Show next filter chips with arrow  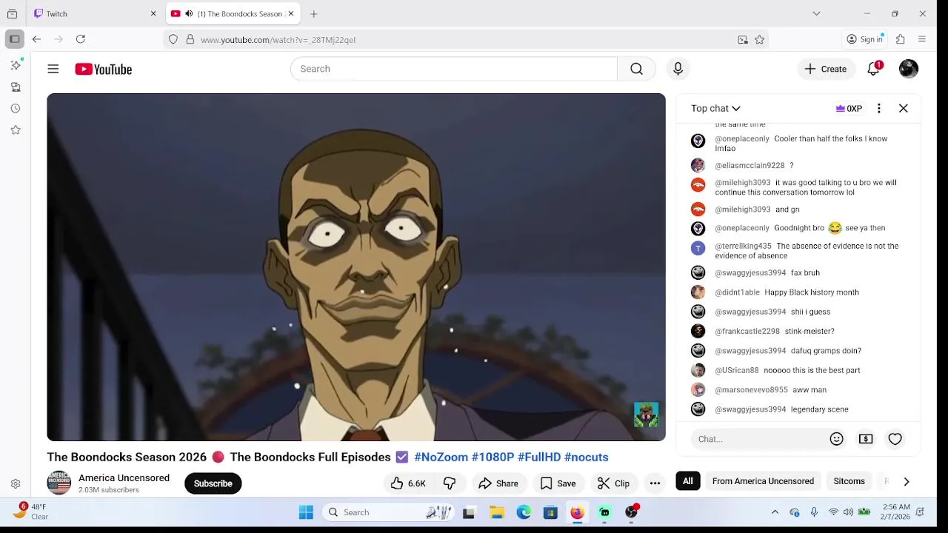906,481
